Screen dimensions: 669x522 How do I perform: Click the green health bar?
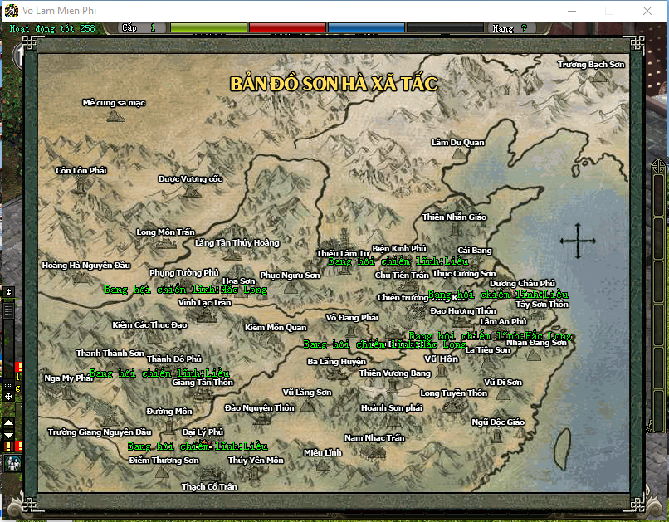coord(208,28)
